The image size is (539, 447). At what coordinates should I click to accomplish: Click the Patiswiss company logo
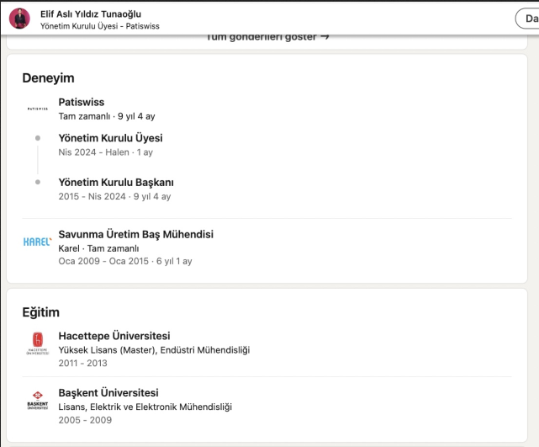point(38,109)
